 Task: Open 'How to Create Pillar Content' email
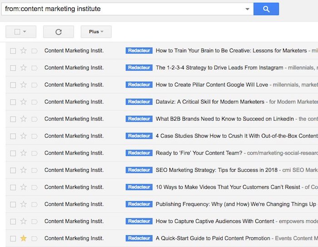click(x=212, y=85)
